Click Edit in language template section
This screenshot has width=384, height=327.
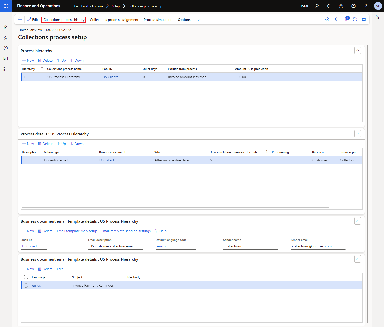coord(60,269)
